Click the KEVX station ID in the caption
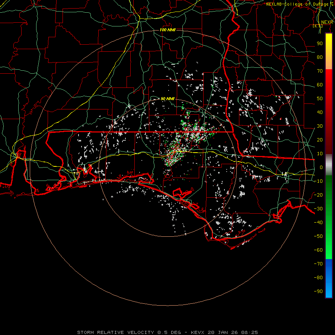This screenshot has width=335, height=335. pos(198,332)
